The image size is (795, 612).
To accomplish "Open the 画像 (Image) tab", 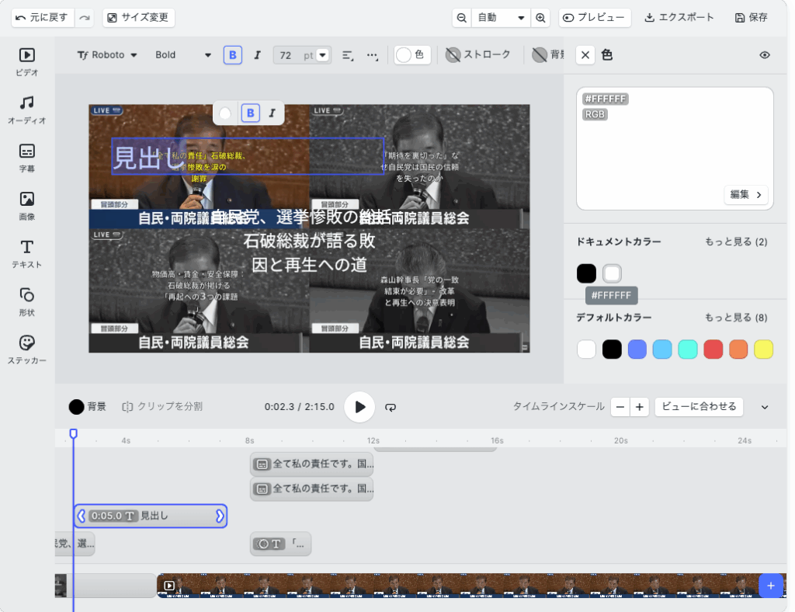I will tap(27, 205).
